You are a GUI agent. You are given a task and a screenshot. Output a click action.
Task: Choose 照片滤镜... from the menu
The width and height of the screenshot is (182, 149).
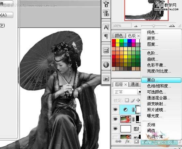pyautogui.click(x=157, y=110)
